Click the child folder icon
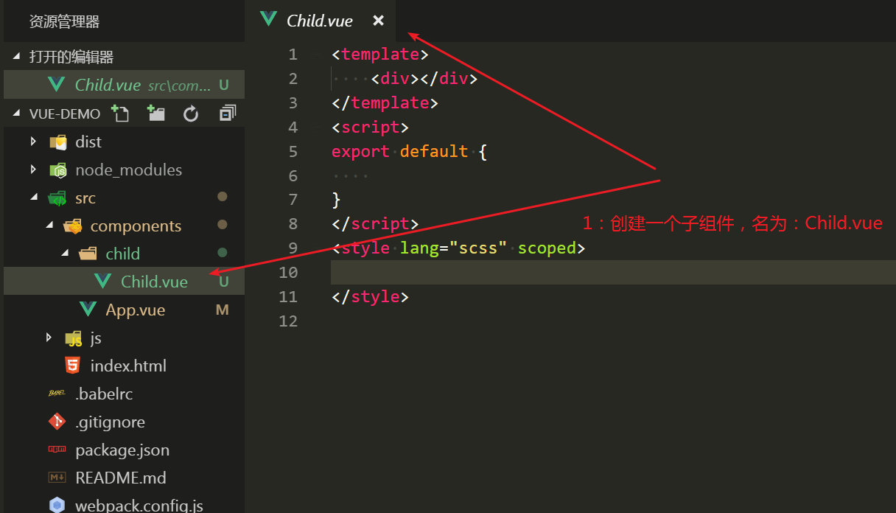Viewport: 896px width, 513px height. (88, 254)
